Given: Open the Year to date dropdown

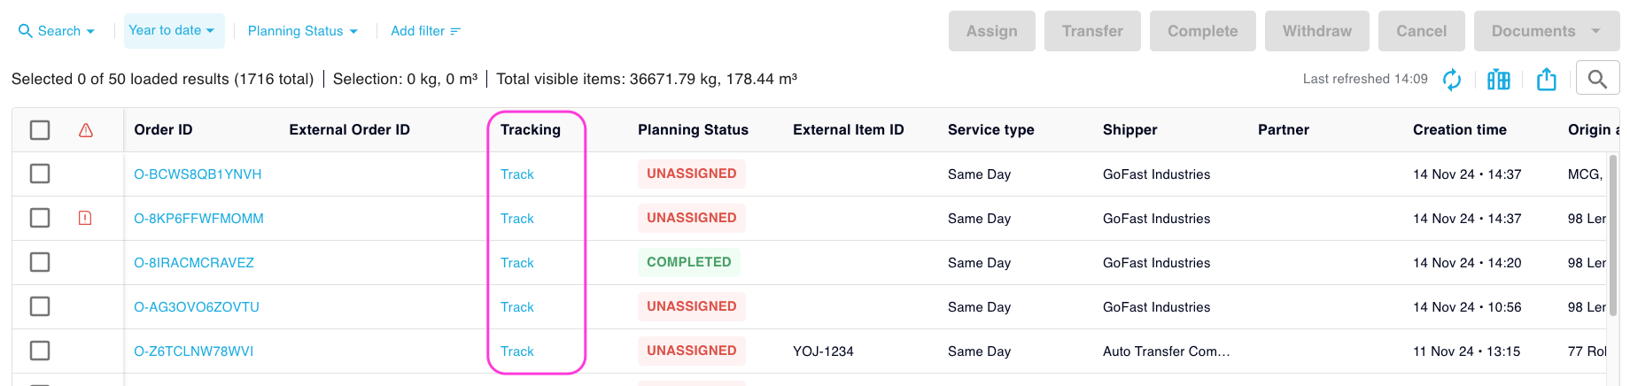Looking at the screenshot, I should click(x=174, y=31).
